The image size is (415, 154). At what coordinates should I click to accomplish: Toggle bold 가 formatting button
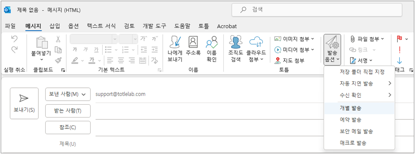[x=75, y=50]
